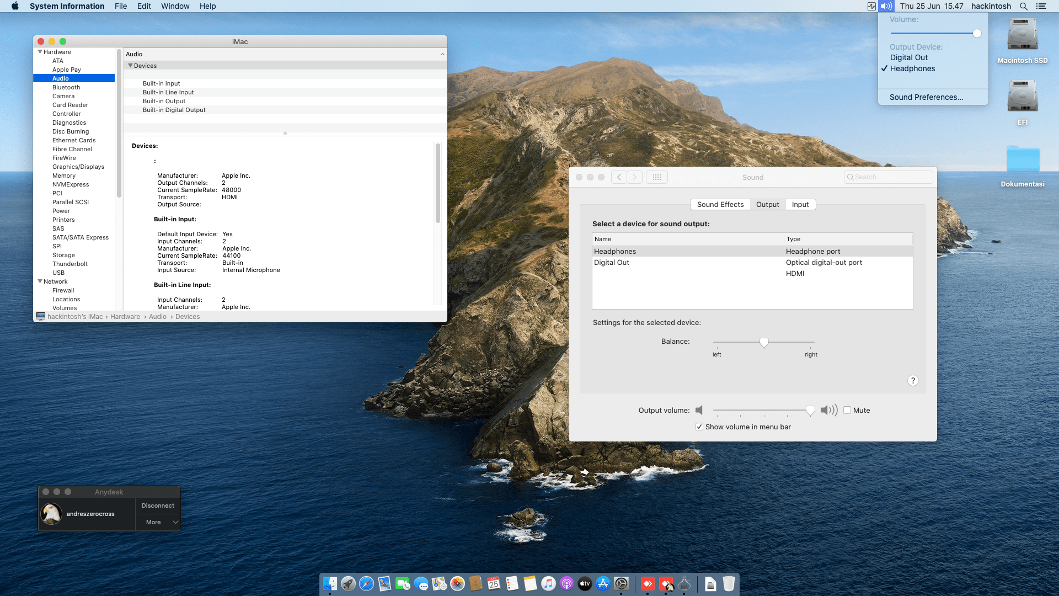Switch to Sound Effects tab
The image size is (1059, 596).
point(720,204)
